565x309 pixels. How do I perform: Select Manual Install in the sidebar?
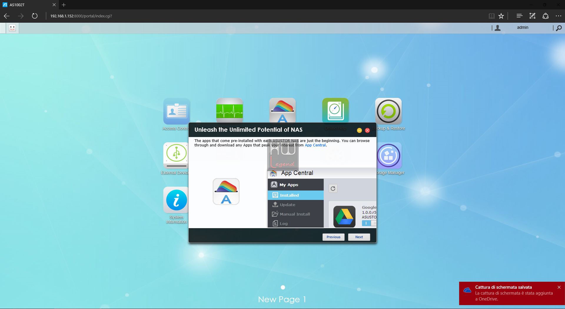[296, 214]
